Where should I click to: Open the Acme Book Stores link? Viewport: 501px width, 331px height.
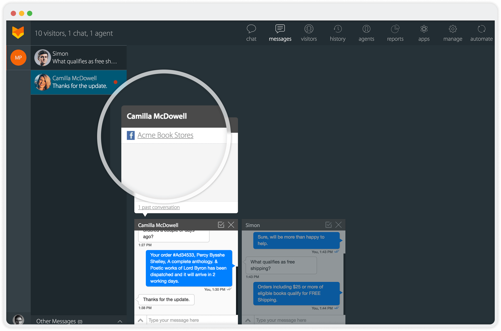click(165, 135)
